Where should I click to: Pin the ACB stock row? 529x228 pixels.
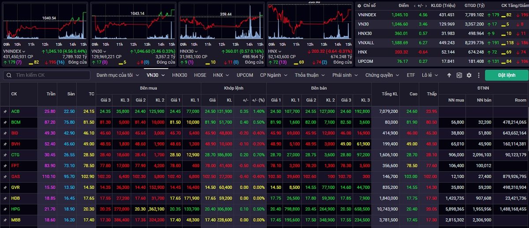coord(5,112)
